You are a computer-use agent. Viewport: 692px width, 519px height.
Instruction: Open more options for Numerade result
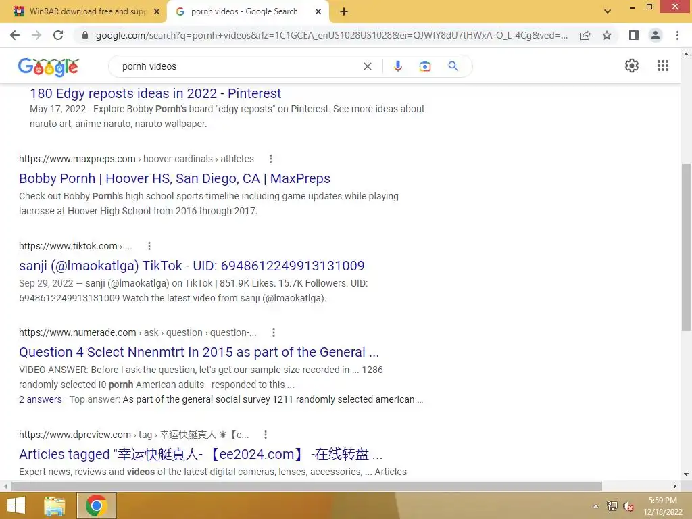click(x=274, y=332)
